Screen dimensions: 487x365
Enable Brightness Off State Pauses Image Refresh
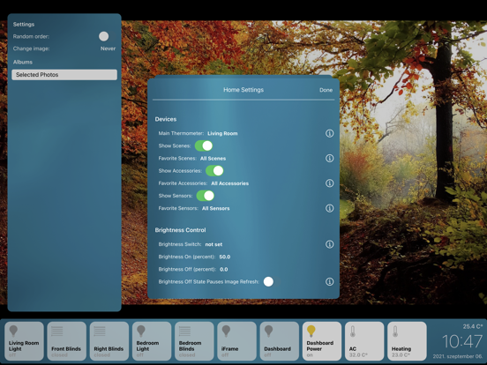(x=272, y=281)
